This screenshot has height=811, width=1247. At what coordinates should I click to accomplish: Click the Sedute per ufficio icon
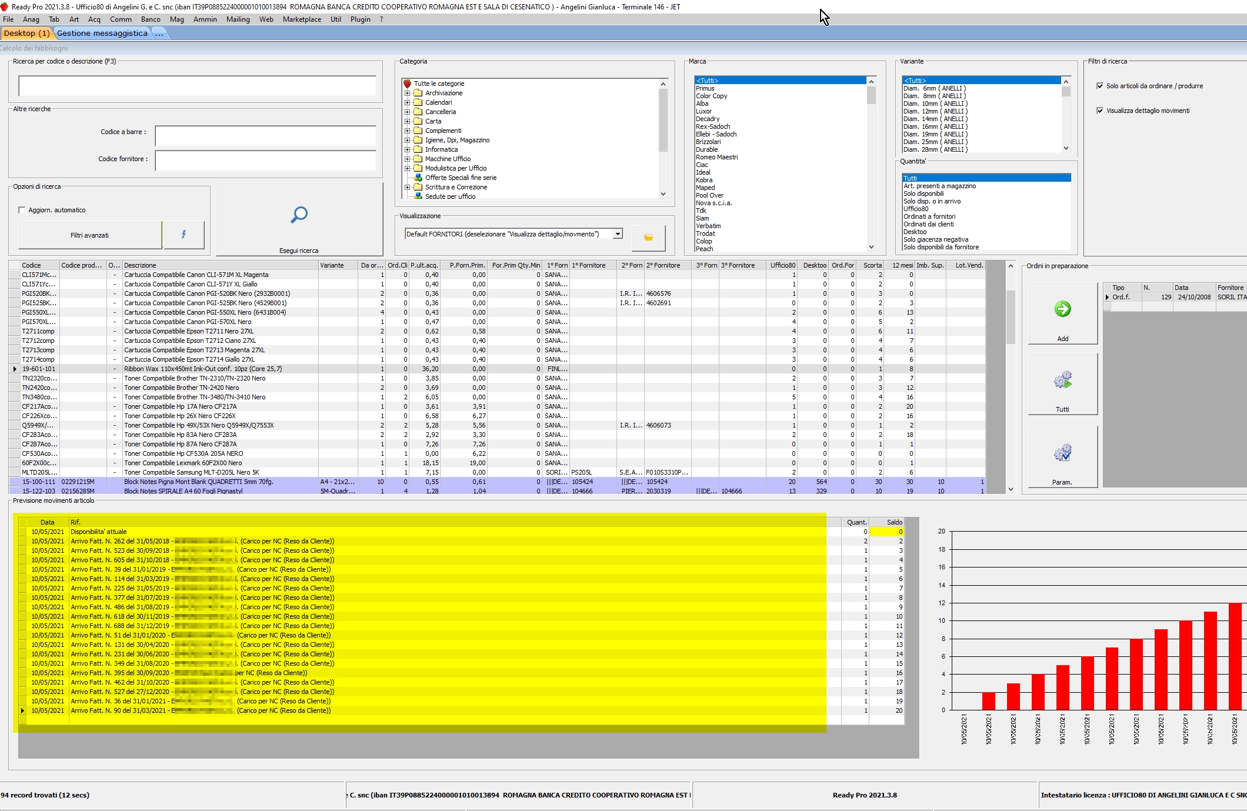pos(418,196)
